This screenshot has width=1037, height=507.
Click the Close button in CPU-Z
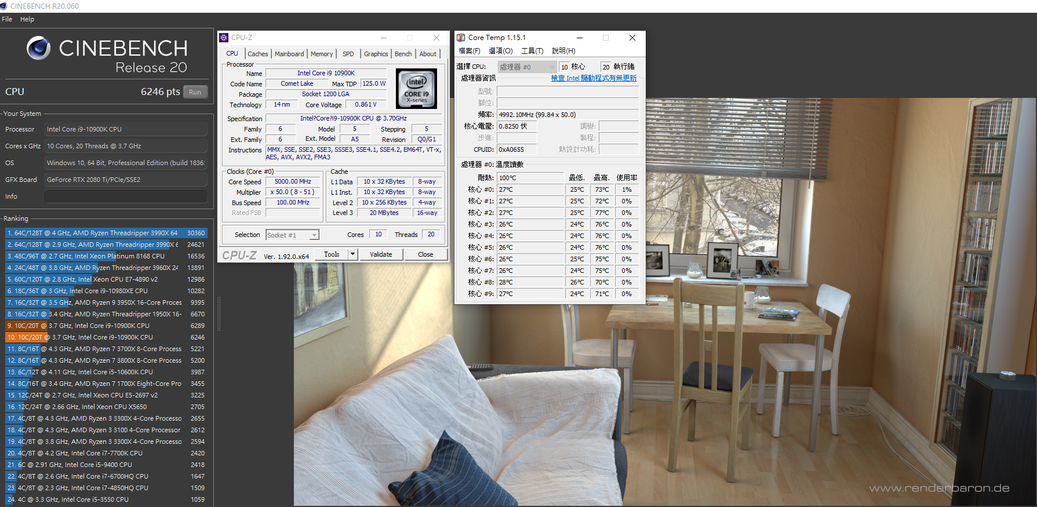pyautogui.click(x=425, y=254)
